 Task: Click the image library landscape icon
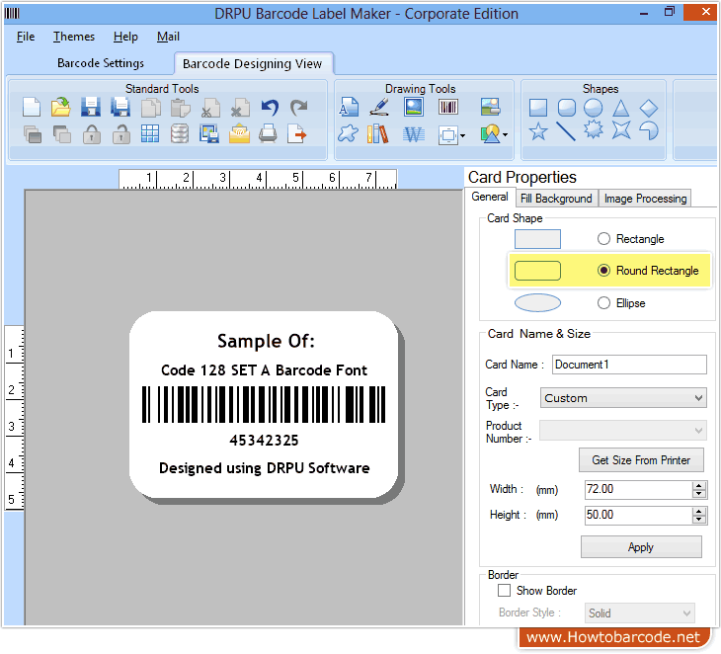coord(490,107)
